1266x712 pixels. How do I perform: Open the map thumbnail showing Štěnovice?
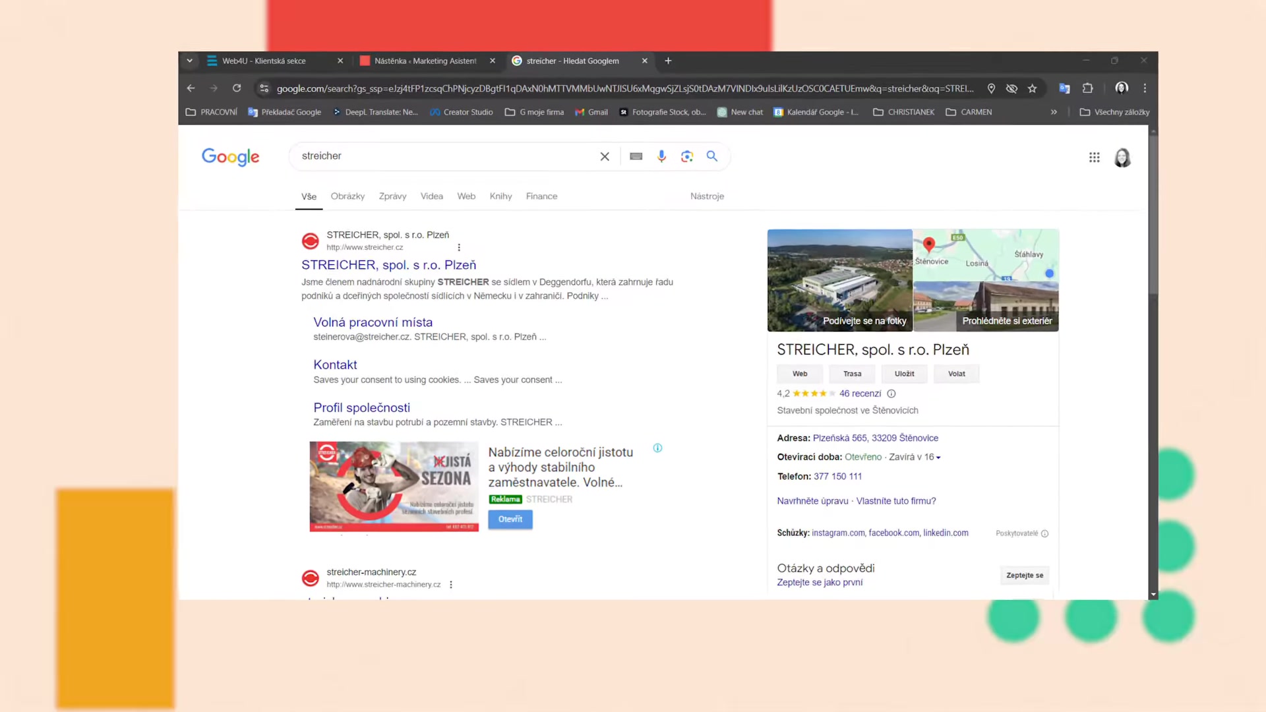pyautogui.click(x=986, y=255)
